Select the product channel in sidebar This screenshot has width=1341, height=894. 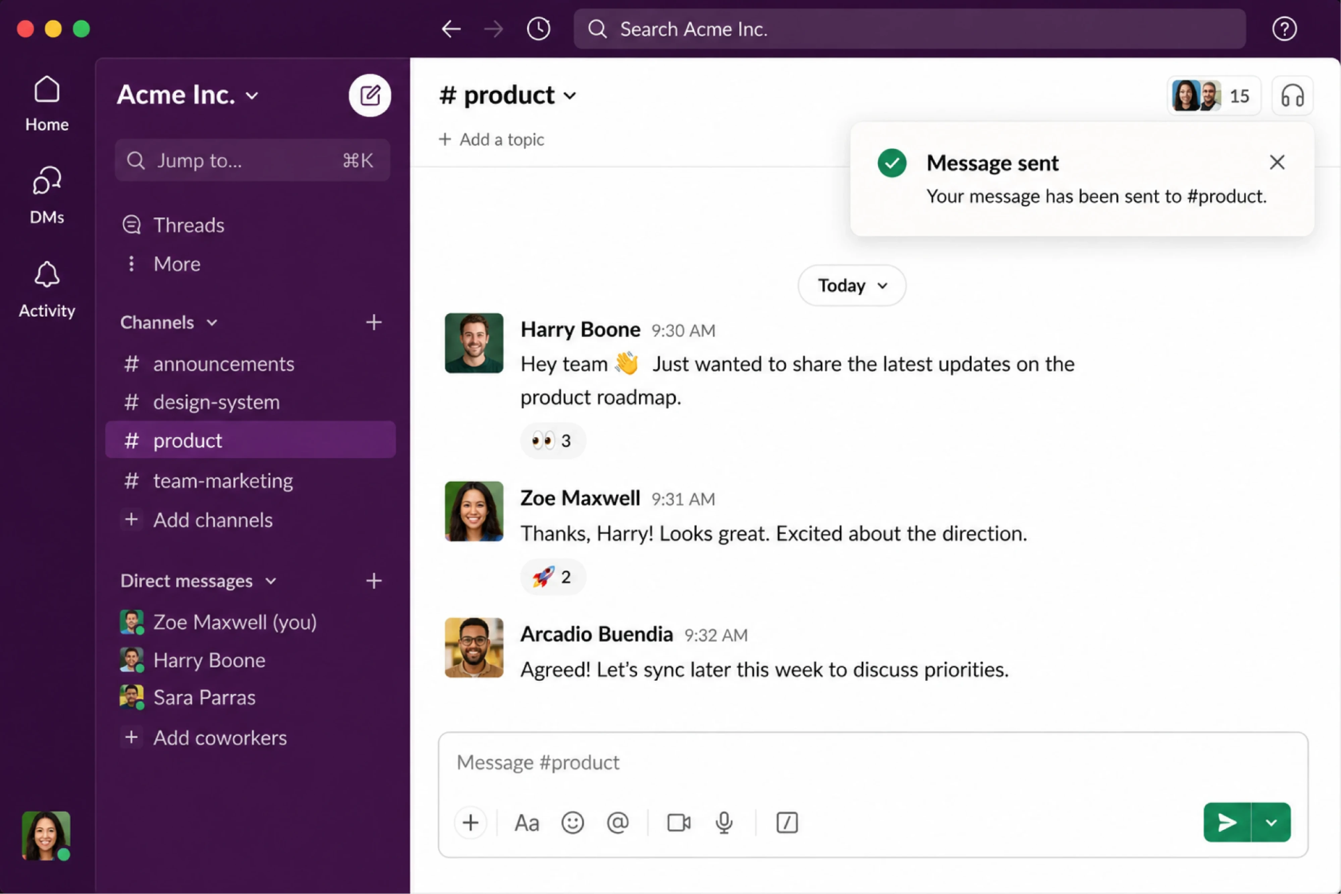[x=251, y=440]
